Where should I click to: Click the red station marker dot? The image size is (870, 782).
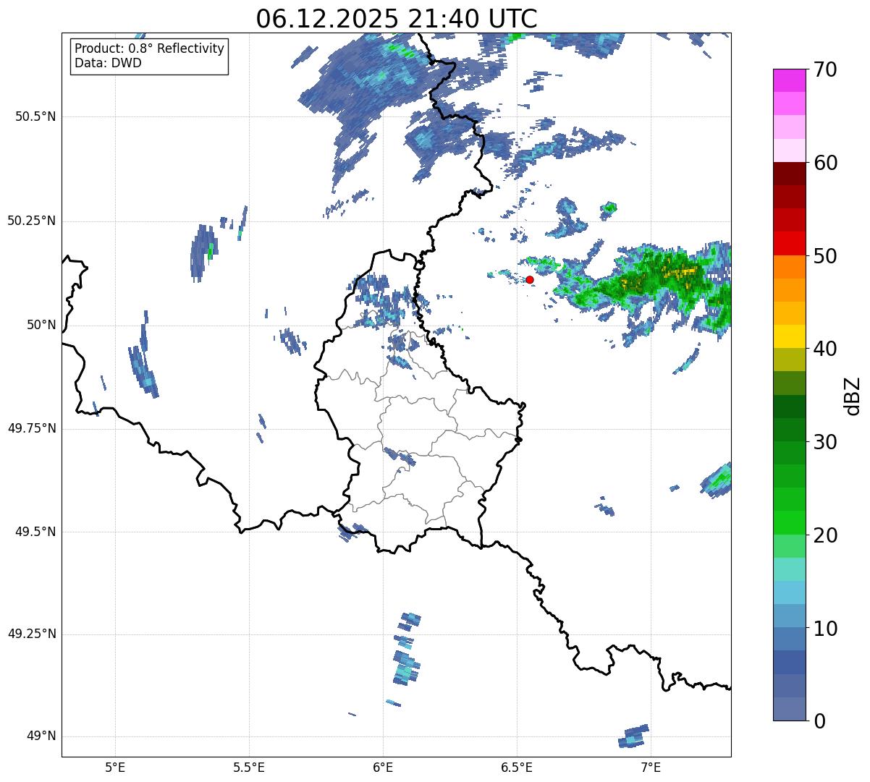coord(529,279)
